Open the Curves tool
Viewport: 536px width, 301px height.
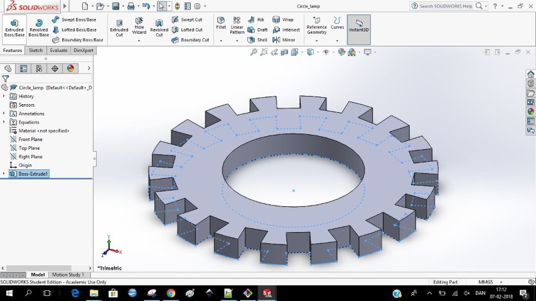click(337, 23)
